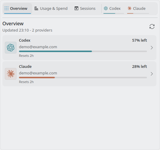Click the bar chart icon on Usage & Spend tab

[36, 8]
